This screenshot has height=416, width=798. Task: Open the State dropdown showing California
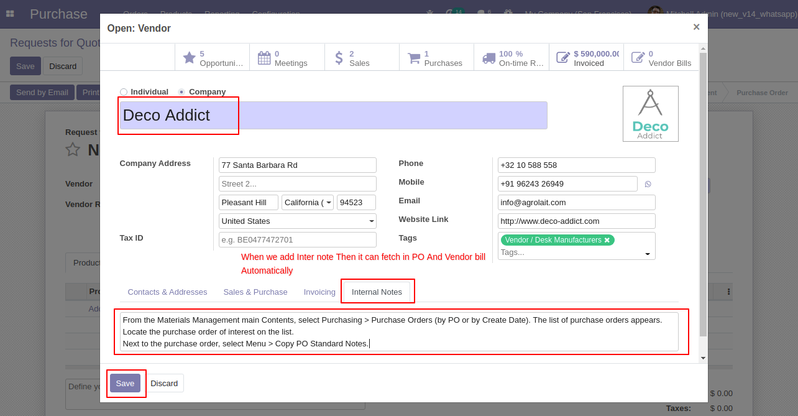click(308, 203)
